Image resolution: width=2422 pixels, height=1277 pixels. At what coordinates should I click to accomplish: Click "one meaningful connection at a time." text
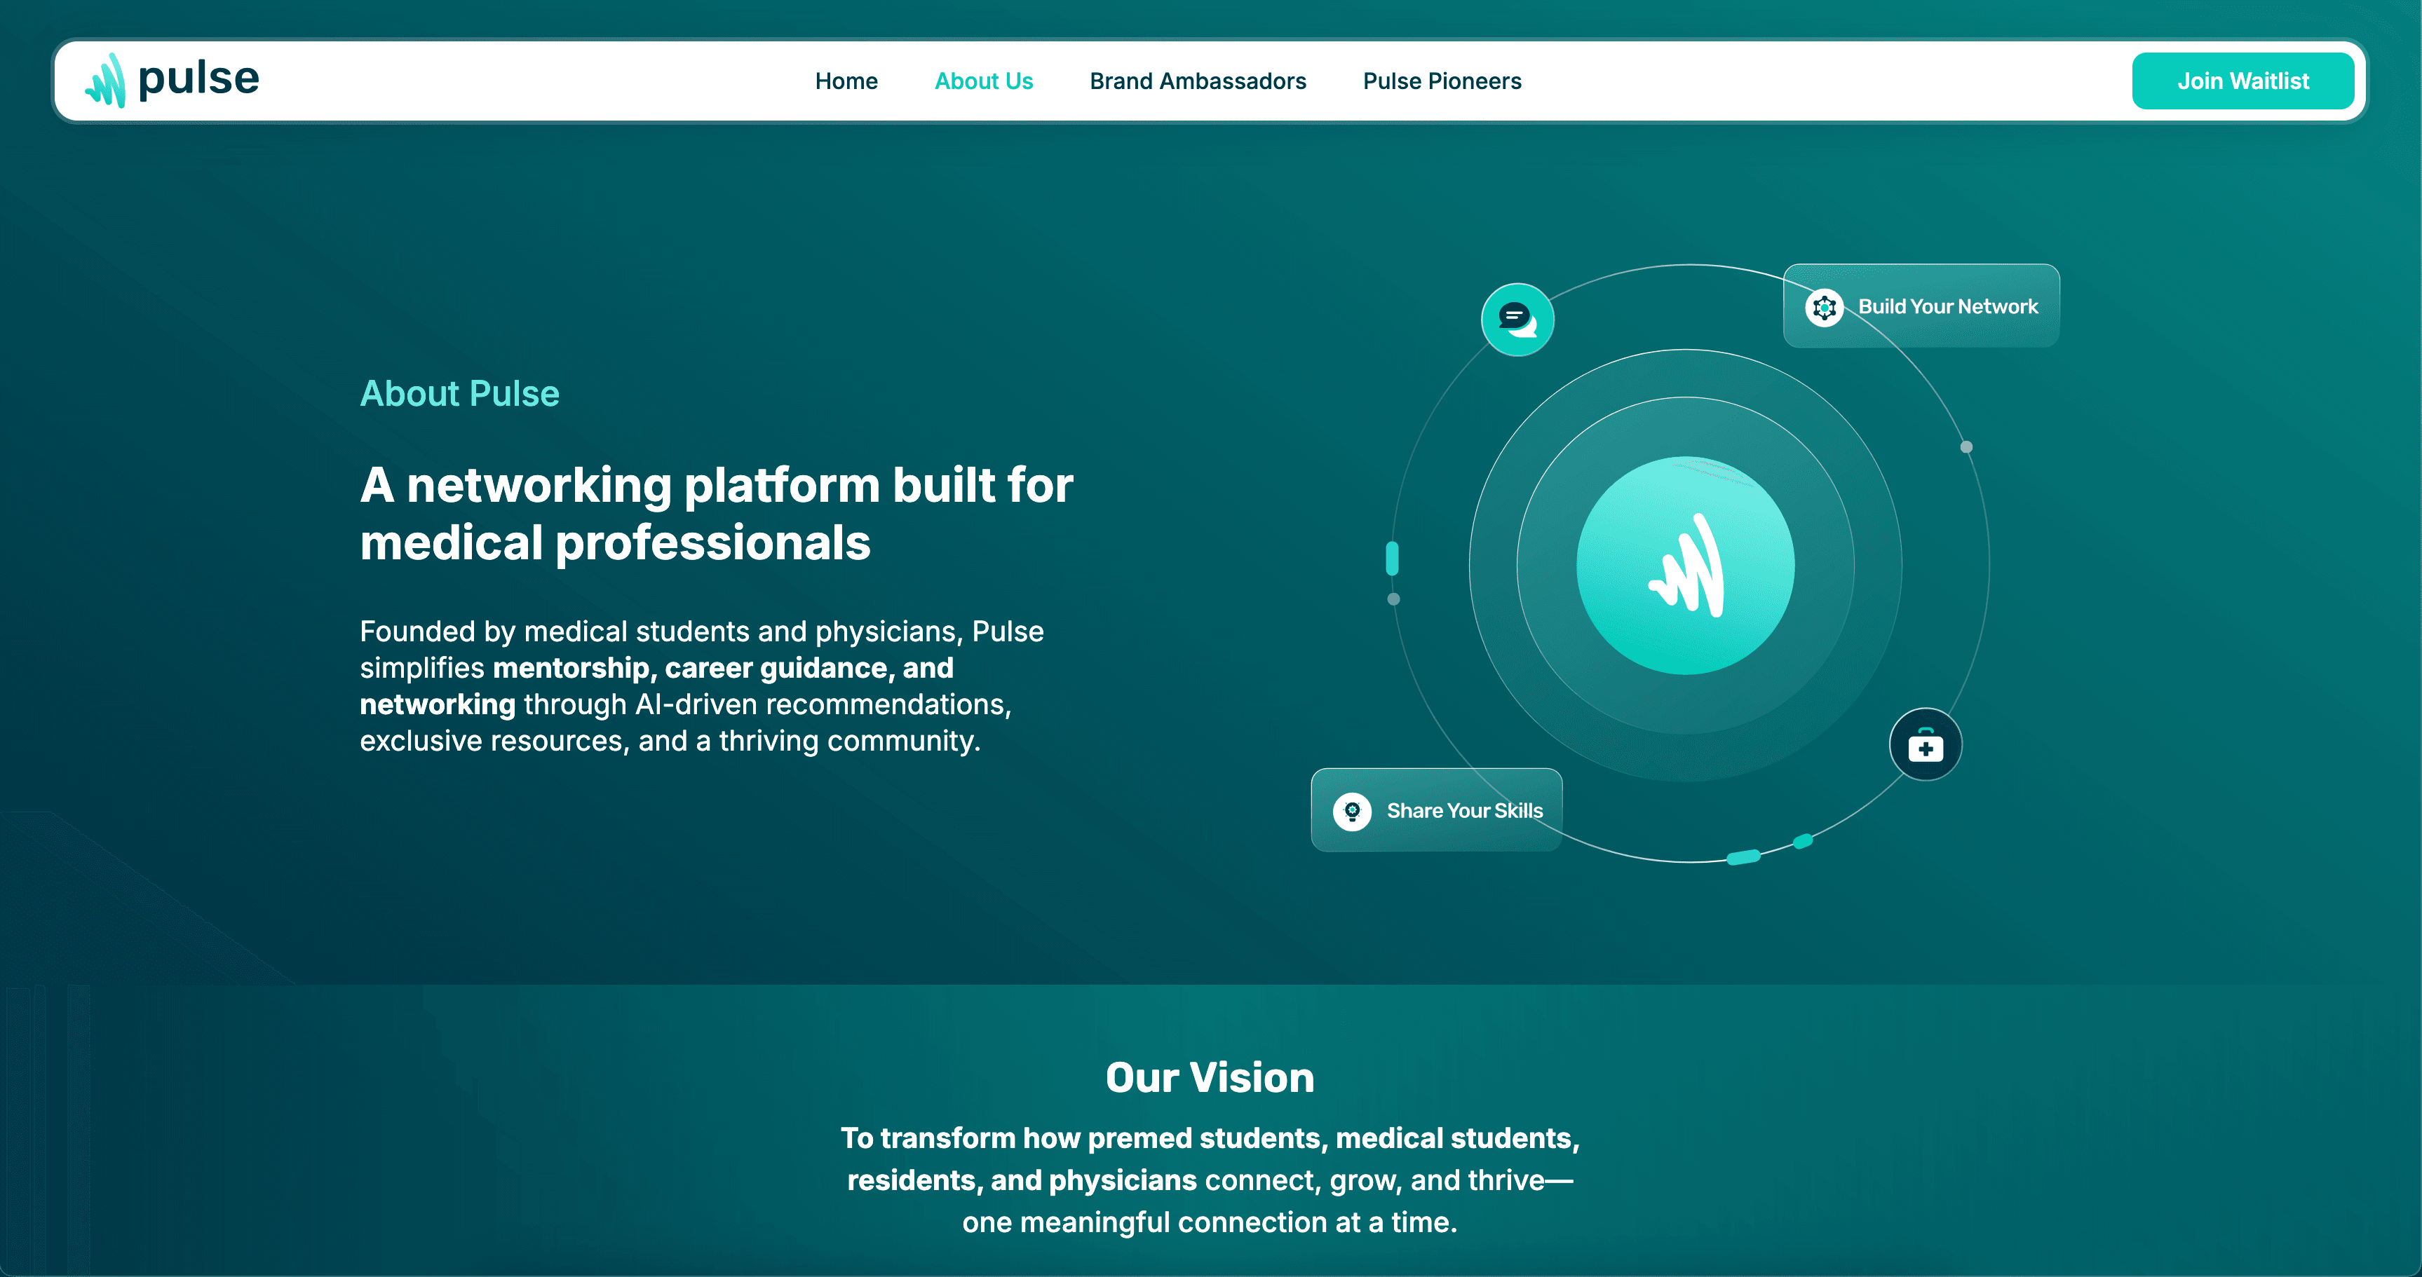(x=1210, y=1222)
